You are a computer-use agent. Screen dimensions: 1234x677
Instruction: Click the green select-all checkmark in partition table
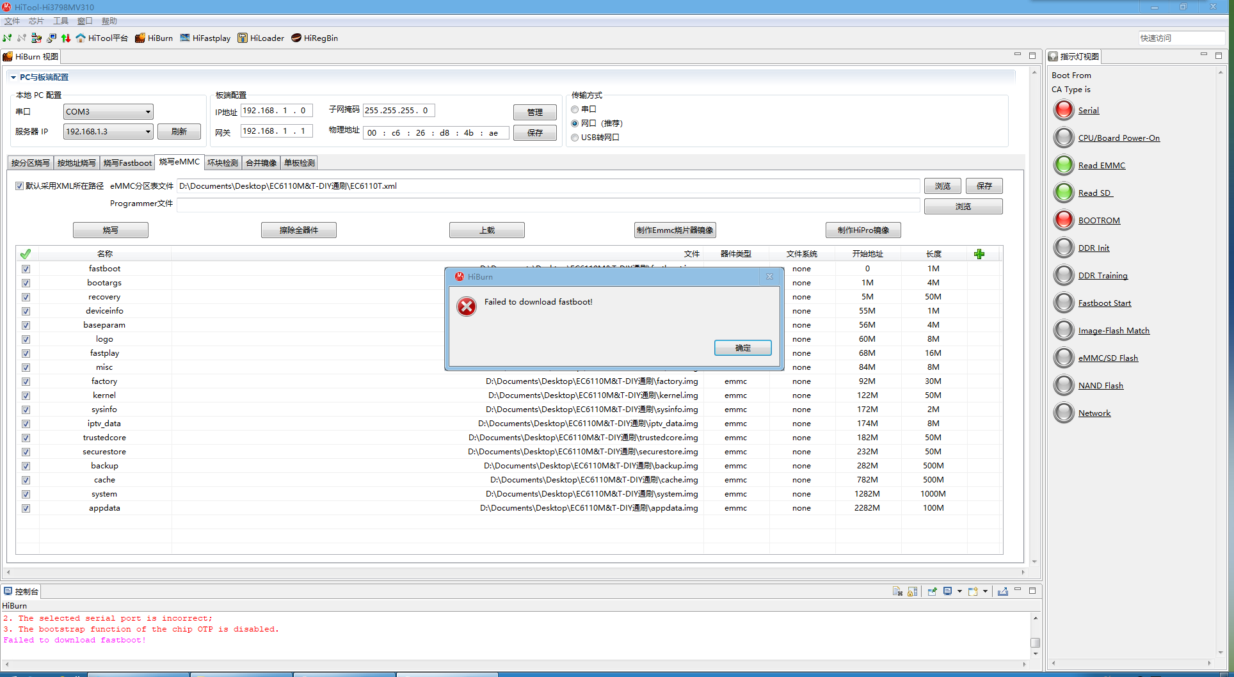(x=26, y=254)
